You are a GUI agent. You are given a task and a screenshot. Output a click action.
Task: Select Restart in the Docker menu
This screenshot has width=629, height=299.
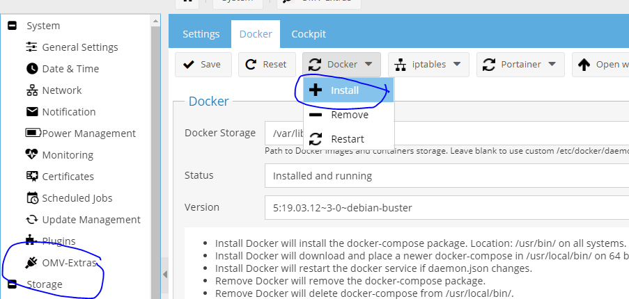tap(347, 139)
